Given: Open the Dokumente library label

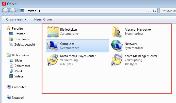Looking at the screenshot, I should coord(22,66).
